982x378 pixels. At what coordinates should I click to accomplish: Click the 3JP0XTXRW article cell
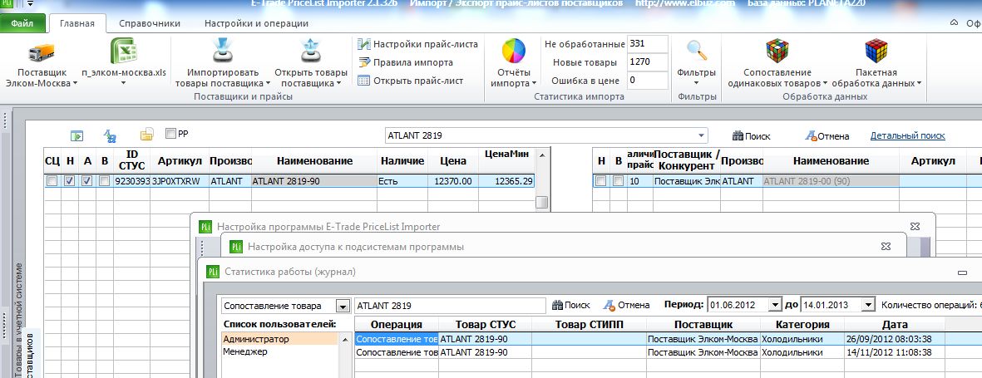coord(179,181)
